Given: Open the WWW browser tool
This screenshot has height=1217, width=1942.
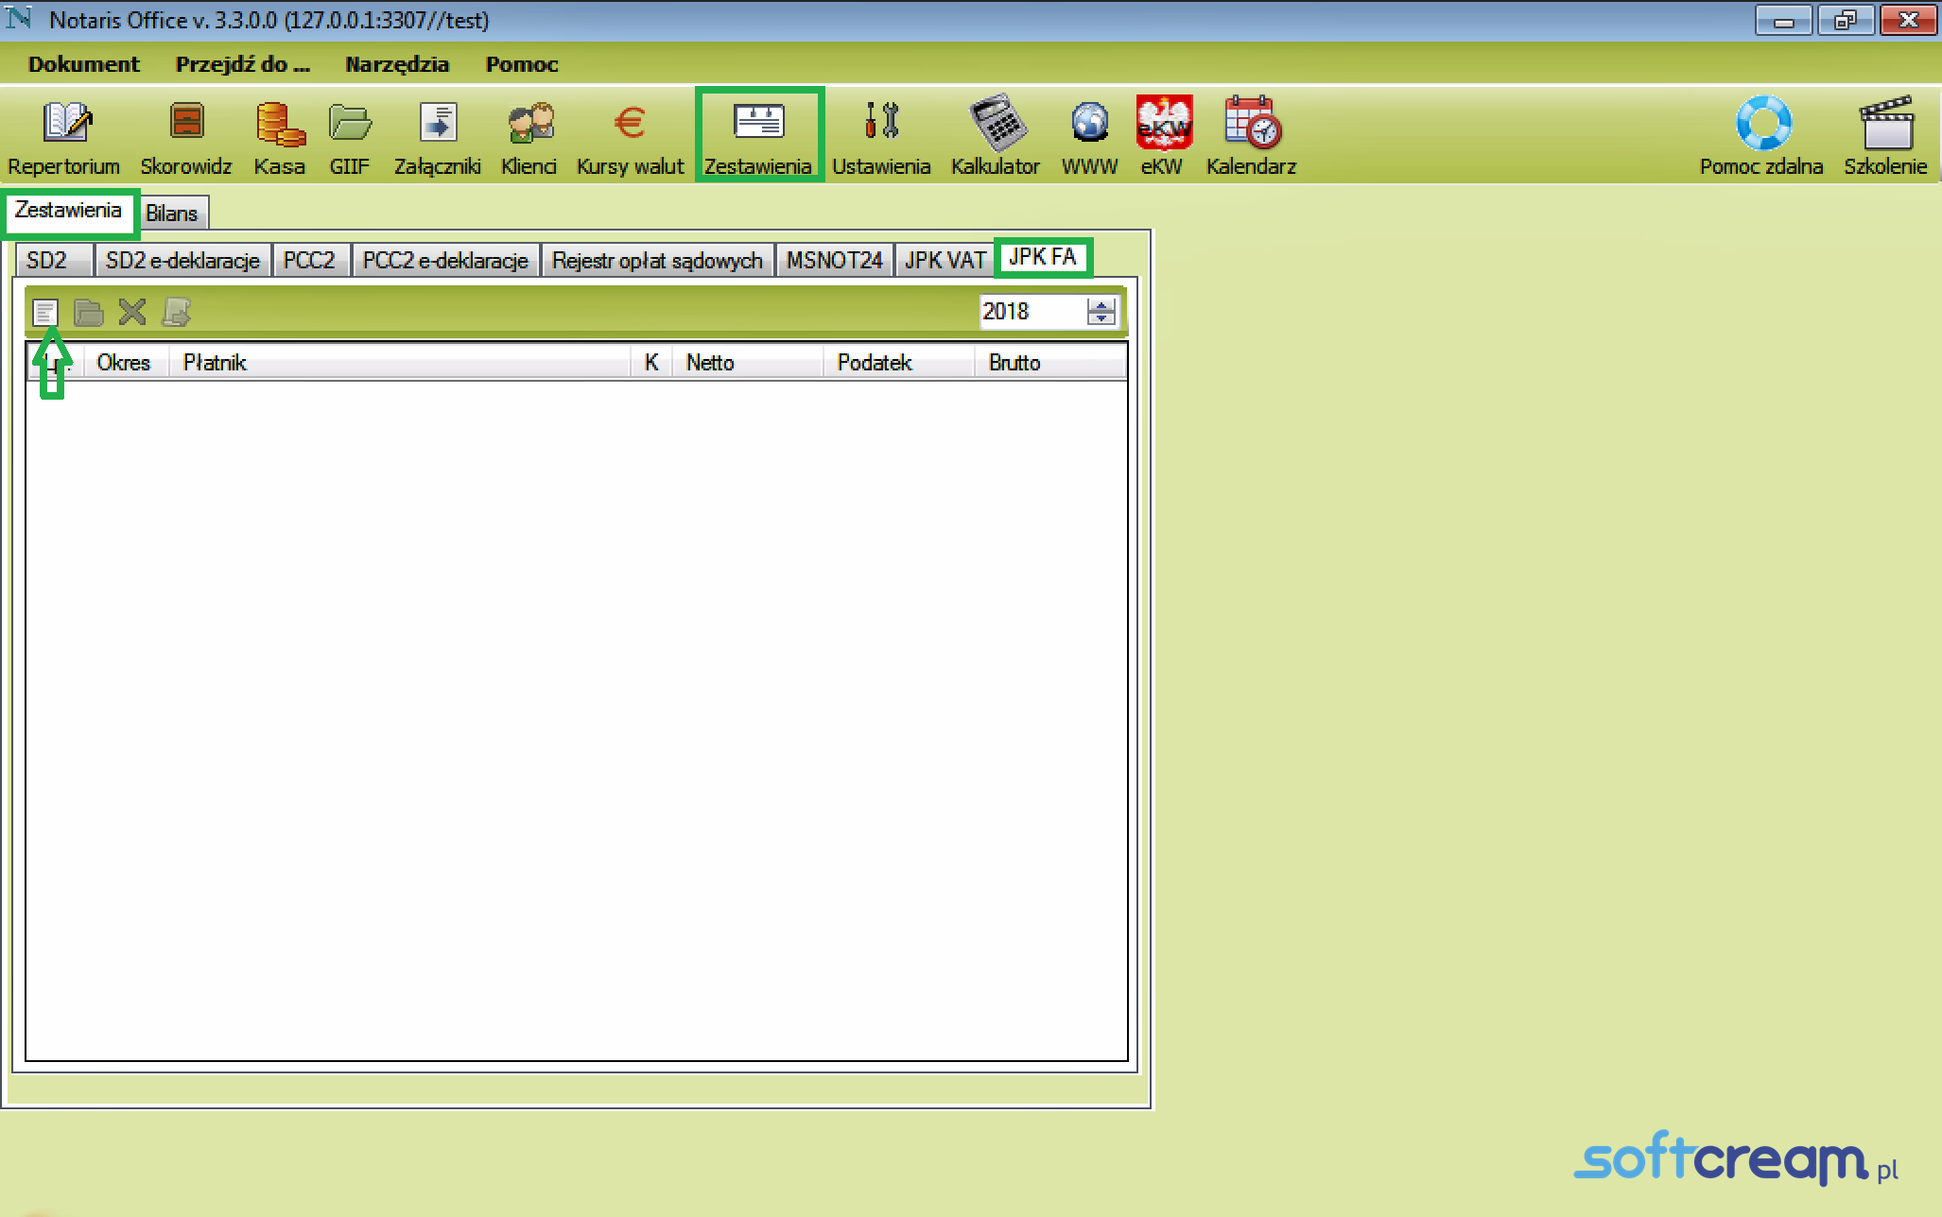Looking at the screenshot, I should [1089, 136].
